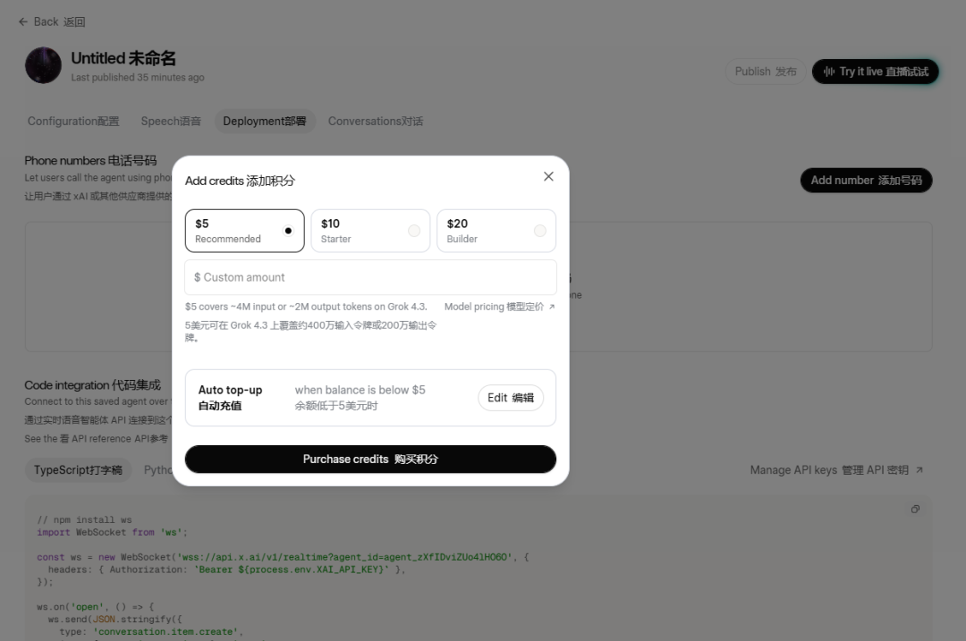This screenshot has width=966, height=641.
Task: Open the Manage API keys link
Action: coord(836,470)
